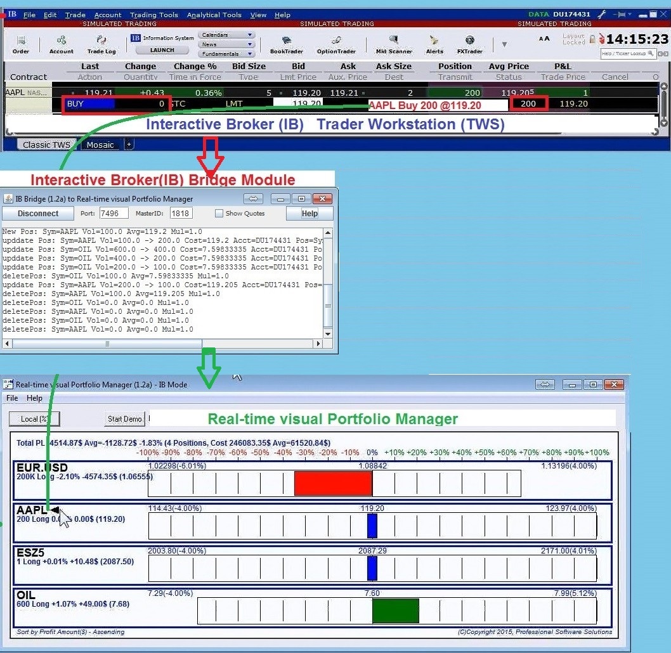Viewport: 671px width, 653px height.
Task: Open File menu in Portfolio Manager
Action: (x=12, y=398)
